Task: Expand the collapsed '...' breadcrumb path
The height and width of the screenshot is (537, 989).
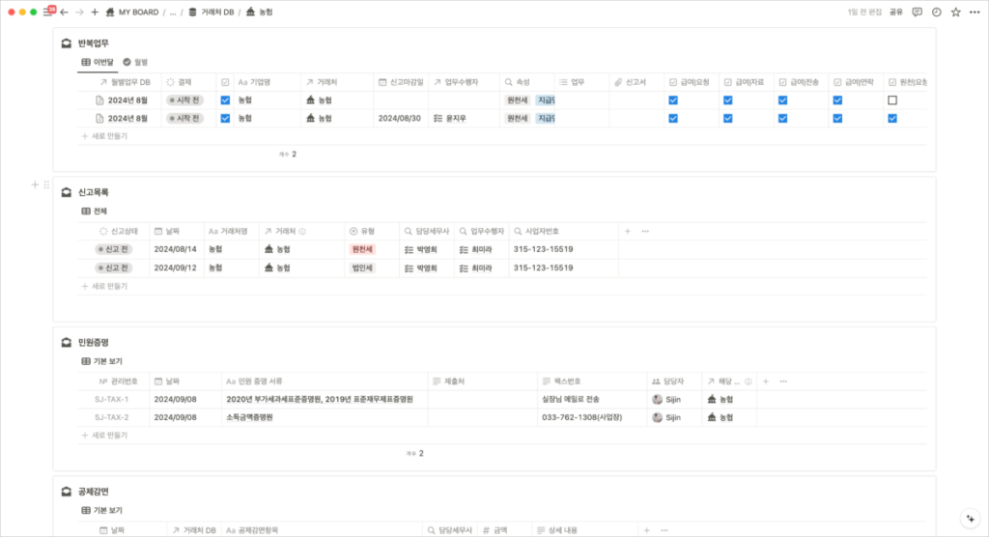Action: click(x=172, y=13)
